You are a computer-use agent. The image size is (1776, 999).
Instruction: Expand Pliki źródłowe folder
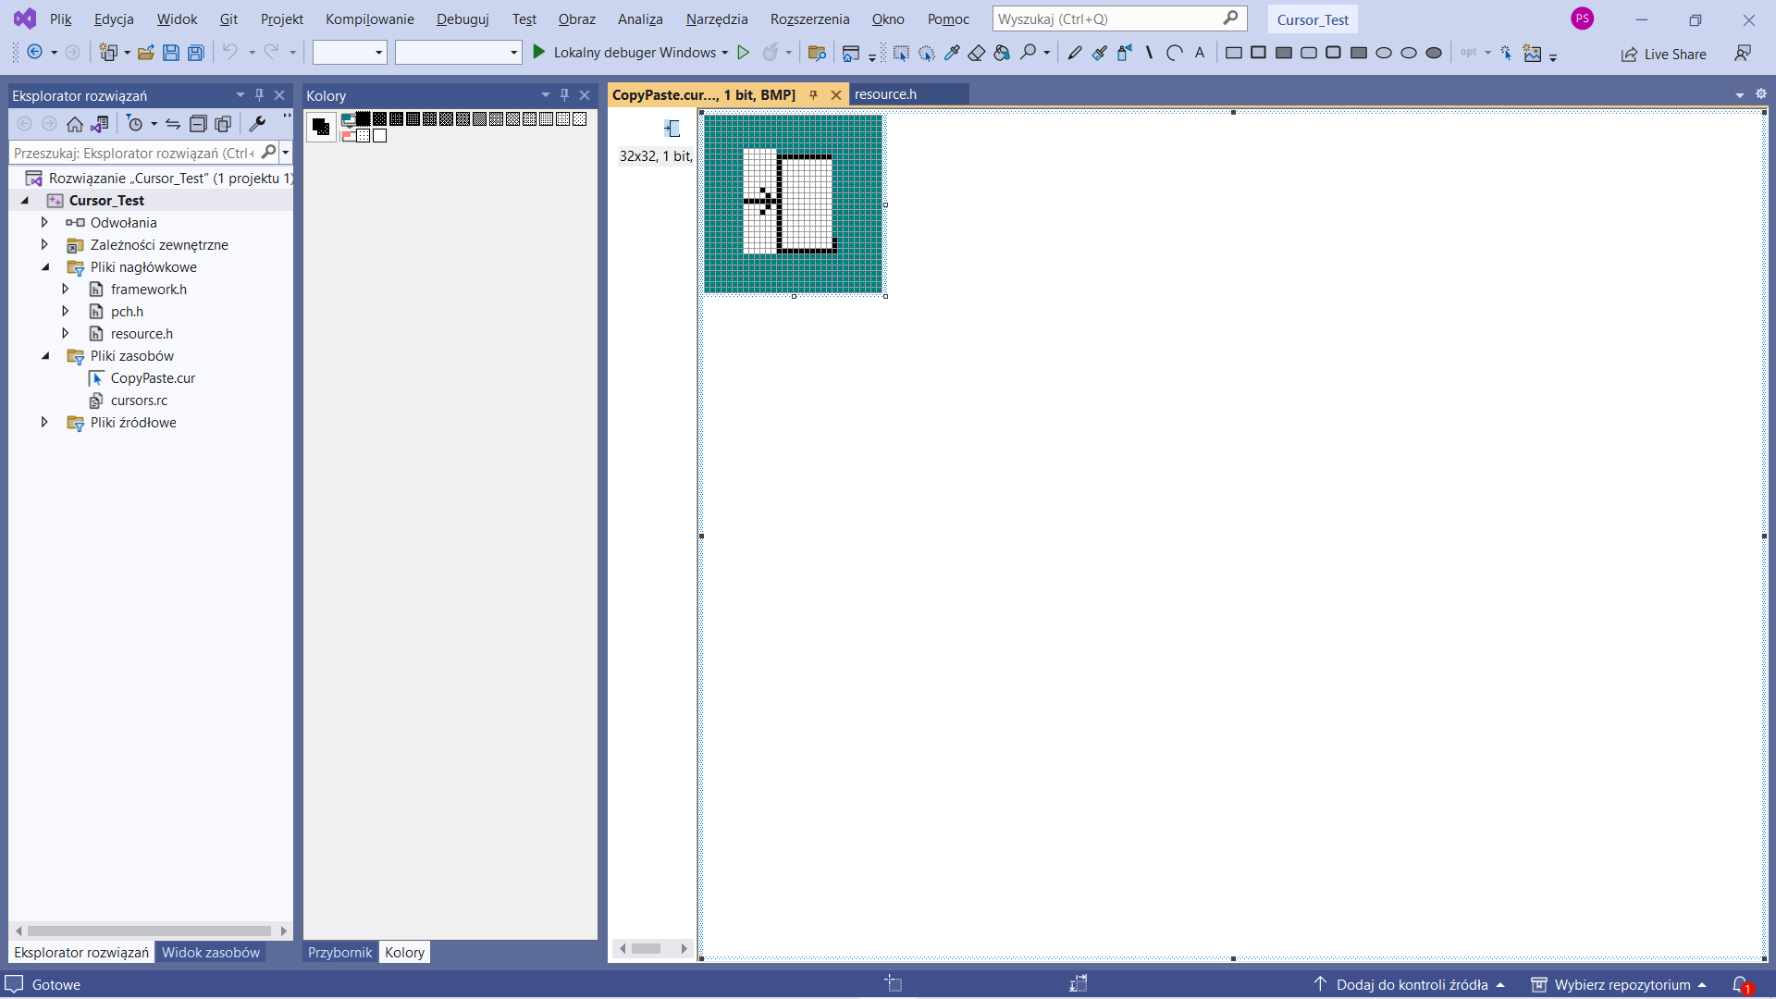tap(44, 422)
